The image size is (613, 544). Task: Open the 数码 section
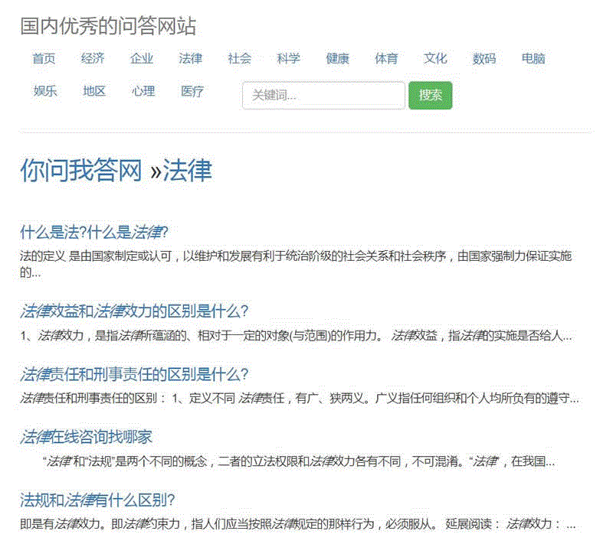pos(484,59)
